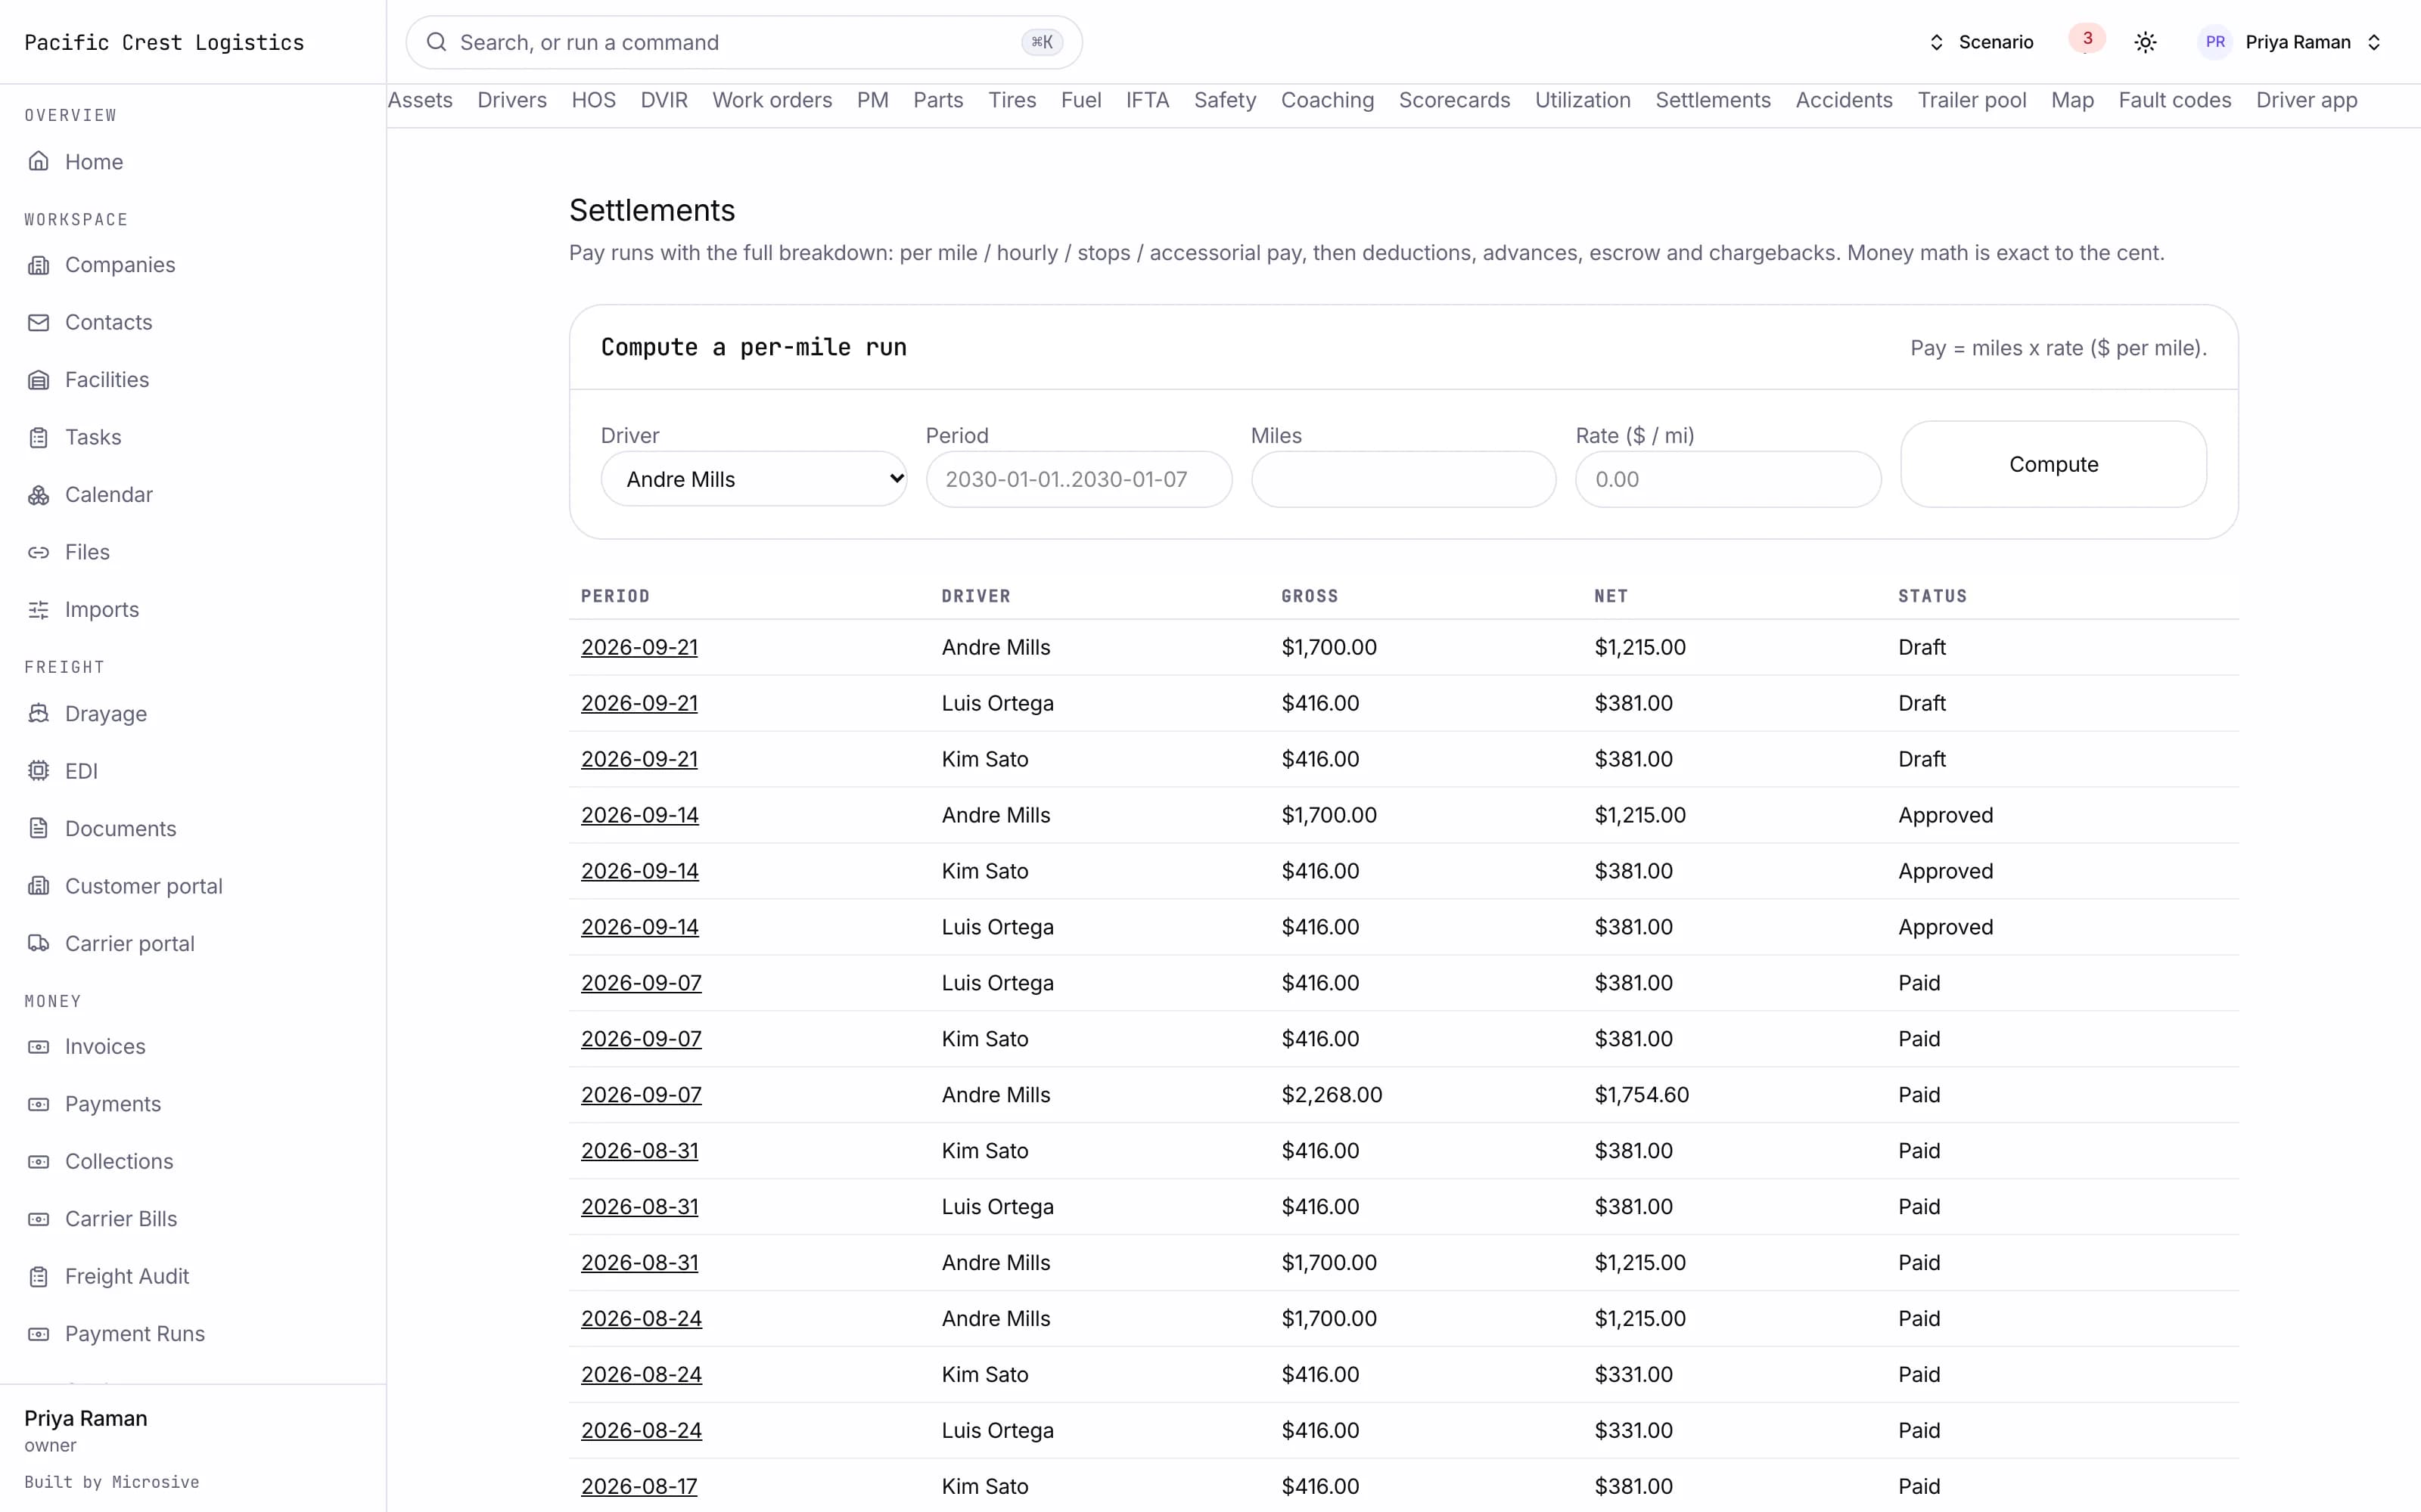
Task: Select the Fault codes tab
Action: click(x=2175, y=100)
